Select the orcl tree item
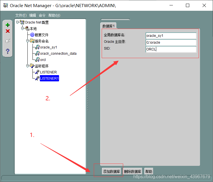Viewport: 213px width, 182px height. pyautogui.click(x=43, y=60)
